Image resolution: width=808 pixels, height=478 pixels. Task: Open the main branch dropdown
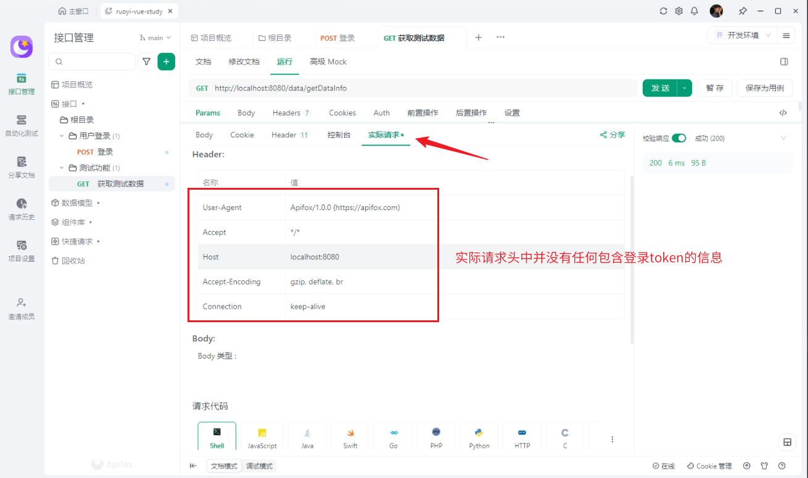point(155,38)
